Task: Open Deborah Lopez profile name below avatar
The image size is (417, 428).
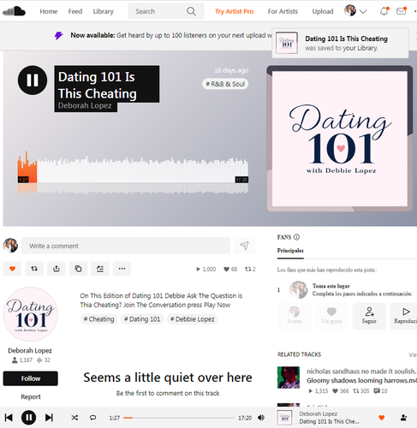Action: click(30, 351)
